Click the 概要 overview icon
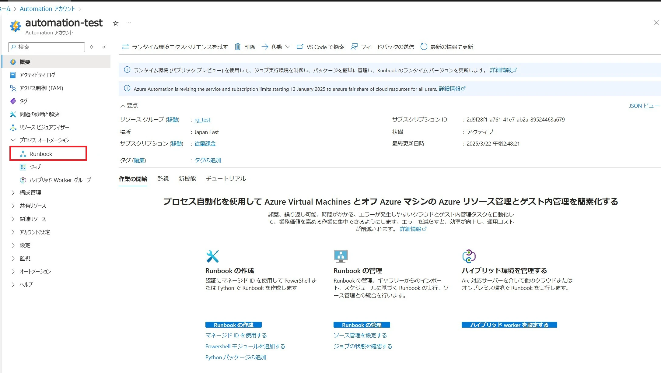Screen dimensions: 661x373 (13, 62)
